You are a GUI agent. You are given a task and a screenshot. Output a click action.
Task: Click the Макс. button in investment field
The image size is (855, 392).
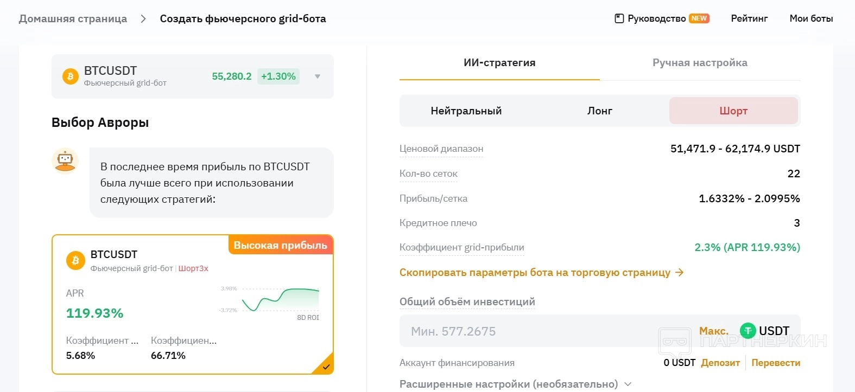click(x=713, y=331)
